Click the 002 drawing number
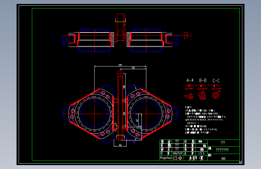 point(223,158)
